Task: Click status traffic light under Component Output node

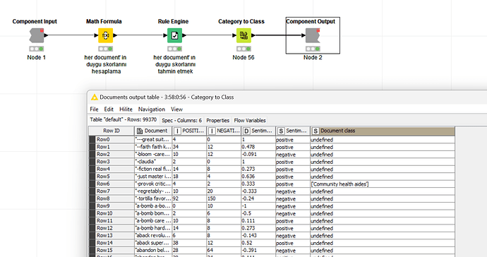Action: pyautogui.click(x=313, y=49)
